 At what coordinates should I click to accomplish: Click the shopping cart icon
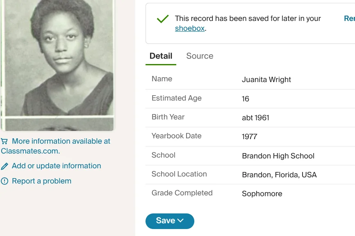pos(5,141)
